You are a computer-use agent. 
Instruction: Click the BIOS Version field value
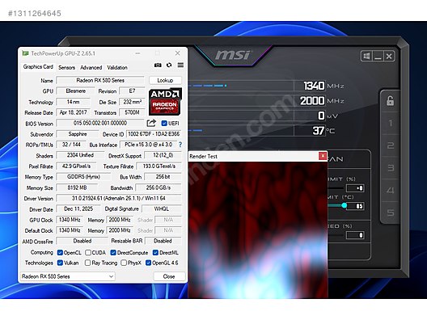pos(100,123)
